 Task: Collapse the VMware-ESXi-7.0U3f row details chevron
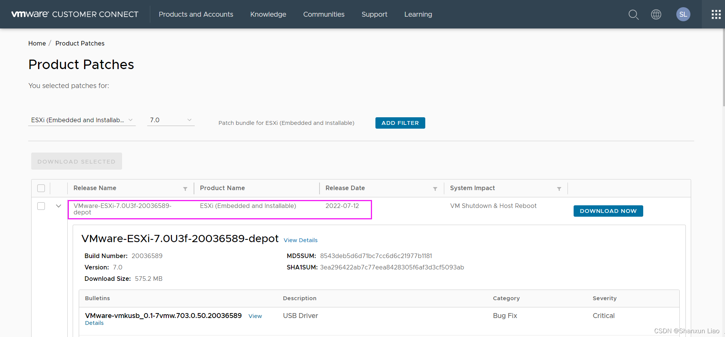pos(59,206)
